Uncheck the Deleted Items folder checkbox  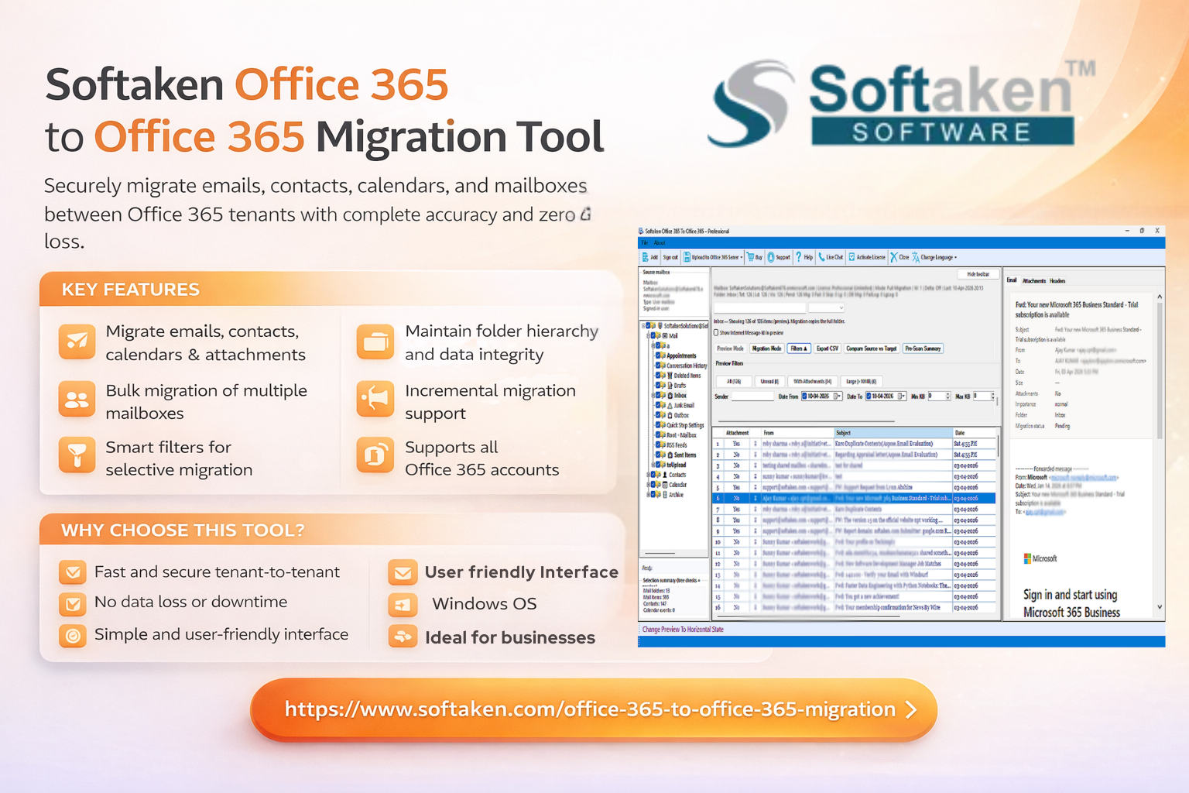658,376
